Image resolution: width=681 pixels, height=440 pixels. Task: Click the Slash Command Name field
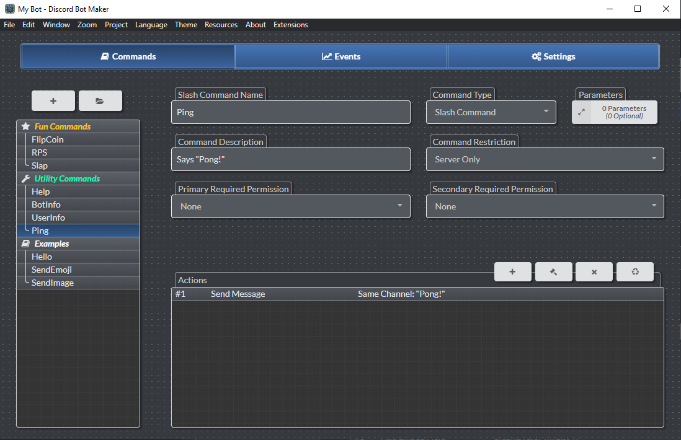point(290,112)
